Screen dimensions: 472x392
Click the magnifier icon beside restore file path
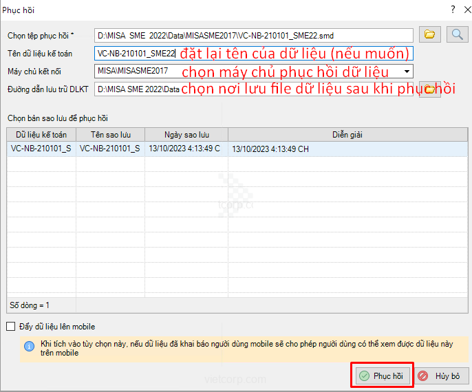456,34
